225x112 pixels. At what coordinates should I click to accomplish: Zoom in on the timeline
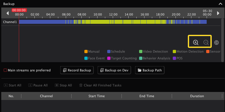196,43
